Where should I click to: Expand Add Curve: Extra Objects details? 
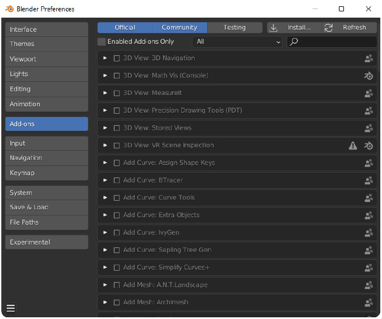[105, 215]
